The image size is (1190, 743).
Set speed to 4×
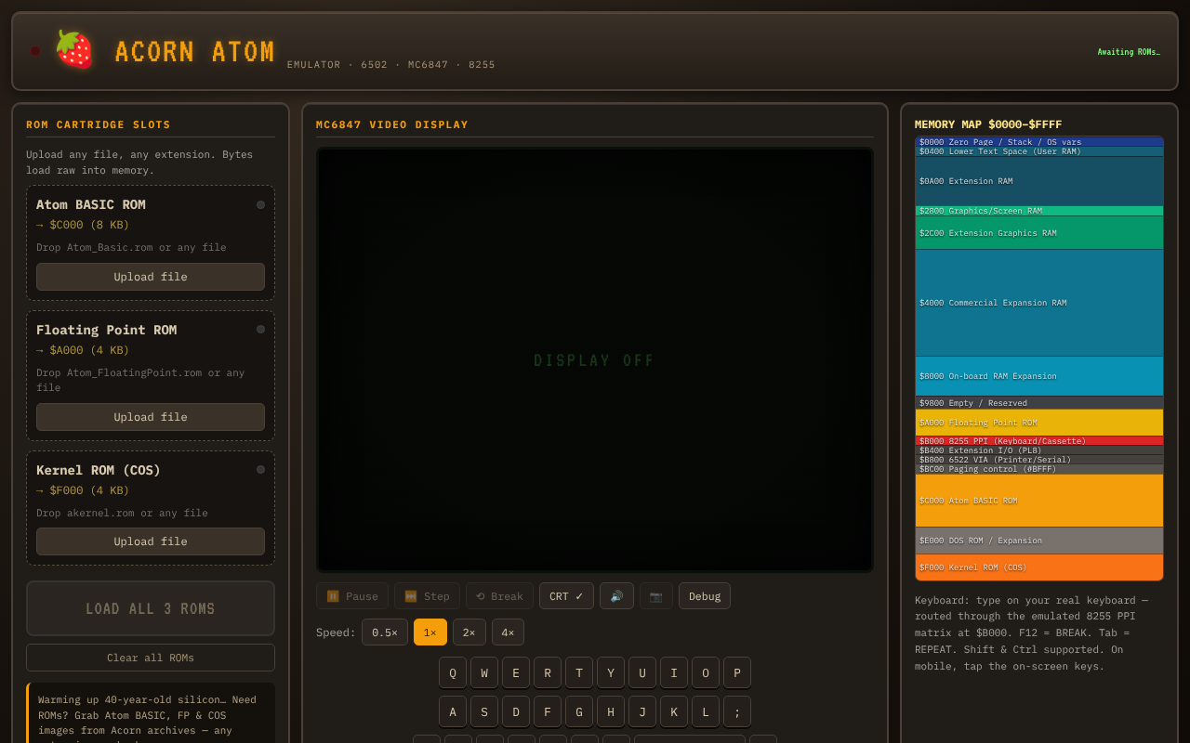pos(508,632)
